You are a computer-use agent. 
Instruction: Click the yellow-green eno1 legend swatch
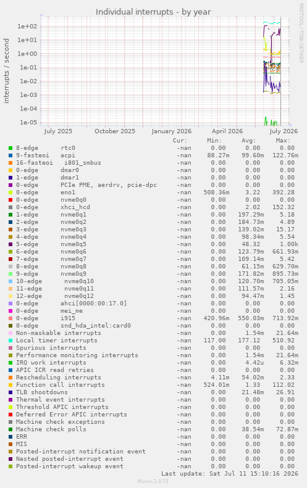click(11, 192)
